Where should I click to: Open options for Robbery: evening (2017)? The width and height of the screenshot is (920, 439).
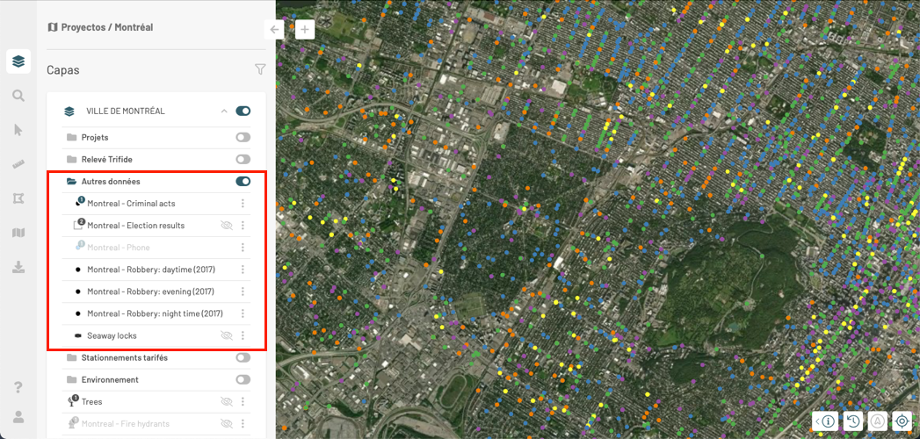(x=243, y=291)
